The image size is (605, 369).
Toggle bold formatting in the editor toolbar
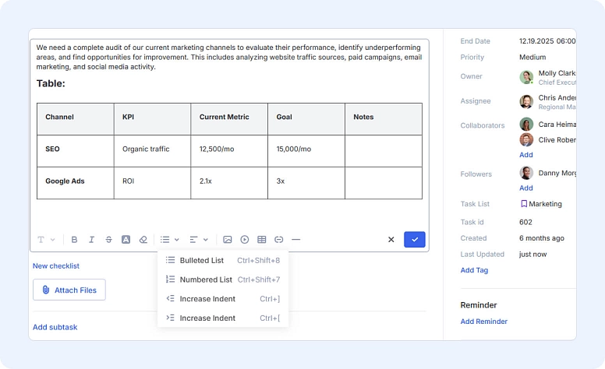(75, 240)
